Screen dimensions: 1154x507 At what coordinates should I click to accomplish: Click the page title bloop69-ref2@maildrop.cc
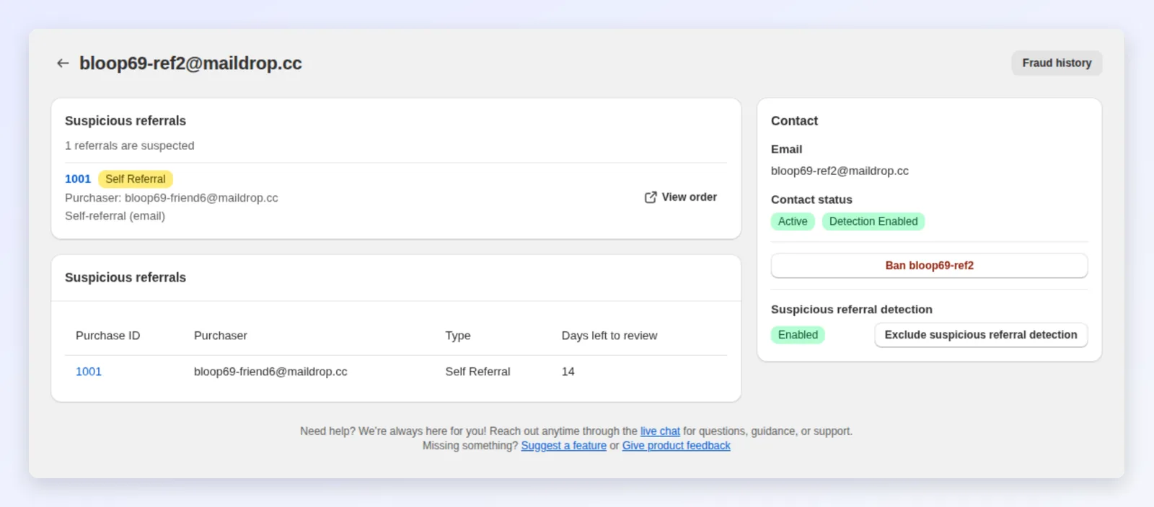pyautogui.click(x=190, y=63)
